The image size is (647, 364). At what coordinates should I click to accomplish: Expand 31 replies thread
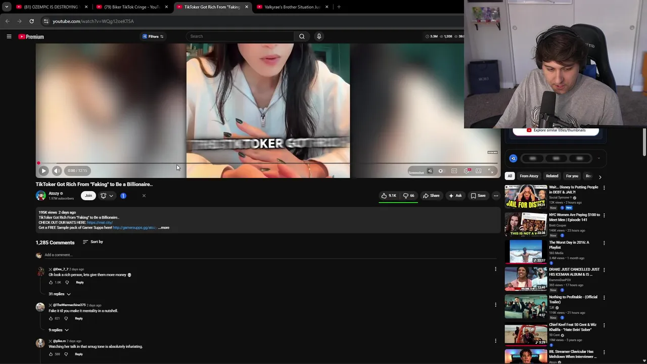[x=60, y=294]
